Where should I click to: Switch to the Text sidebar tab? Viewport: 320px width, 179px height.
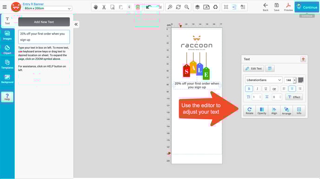[x=7, y=21]
